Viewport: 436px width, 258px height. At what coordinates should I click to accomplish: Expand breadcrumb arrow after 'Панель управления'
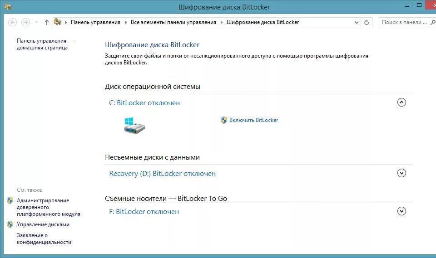coord(125,22)
